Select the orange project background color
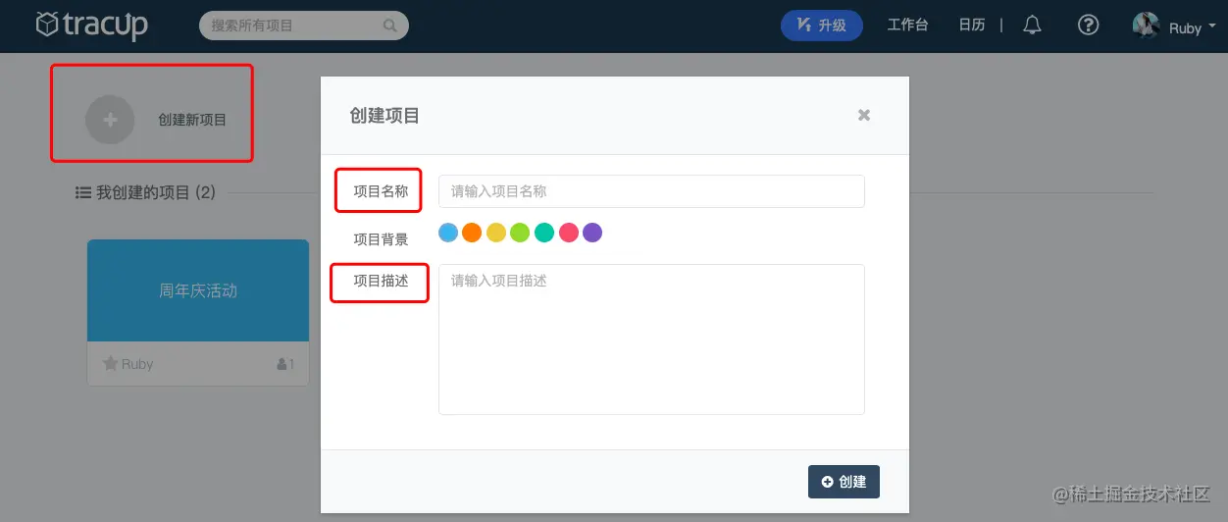The height and width of the screenshot is (522, 1228). coord(472,233)
